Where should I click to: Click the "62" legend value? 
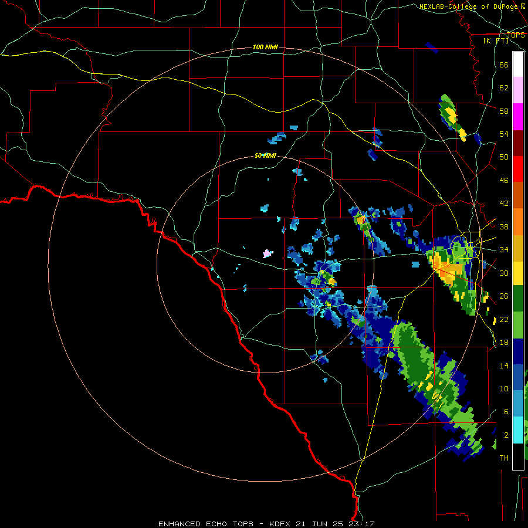click(504, 88)
